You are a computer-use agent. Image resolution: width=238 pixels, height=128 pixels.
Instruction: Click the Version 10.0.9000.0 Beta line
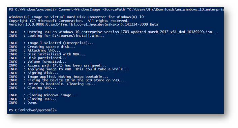(x=84, y=25)
